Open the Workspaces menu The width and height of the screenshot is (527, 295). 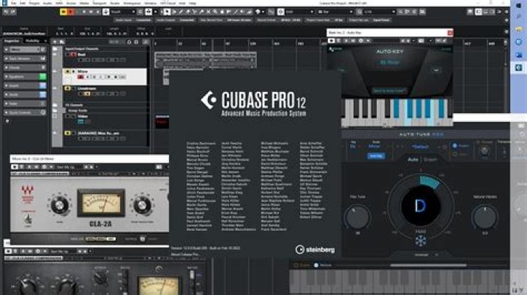pyautogui.click(x=132, y=3)
